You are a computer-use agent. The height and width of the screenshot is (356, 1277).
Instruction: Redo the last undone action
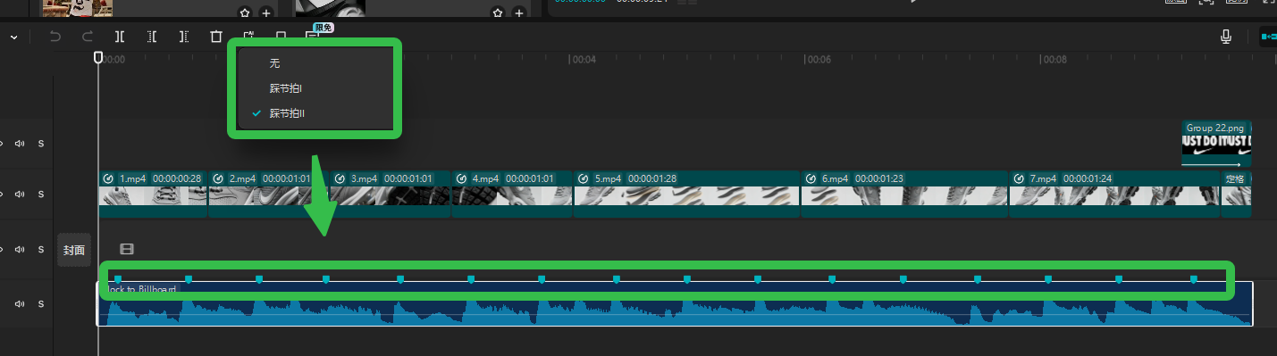[88, 37]
